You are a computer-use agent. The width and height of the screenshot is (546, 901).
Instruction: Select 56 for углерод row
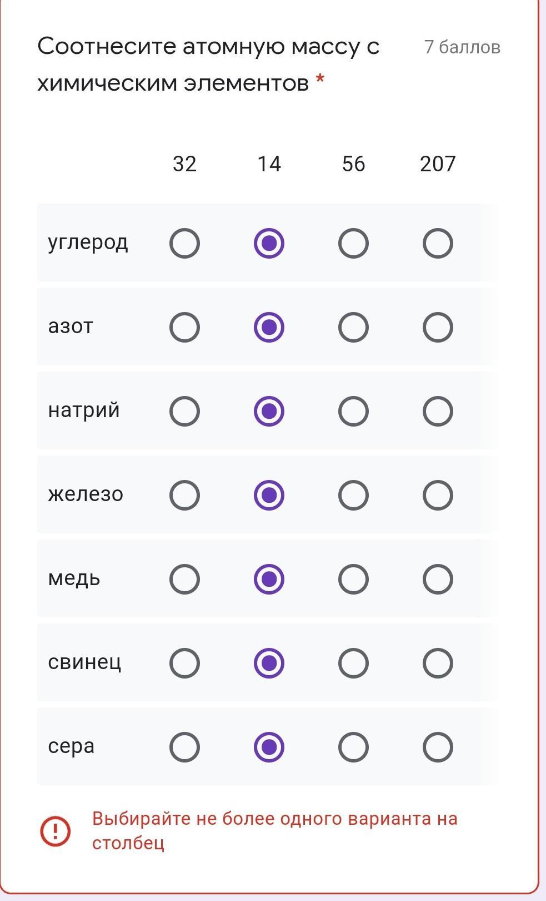click(353, 244)
